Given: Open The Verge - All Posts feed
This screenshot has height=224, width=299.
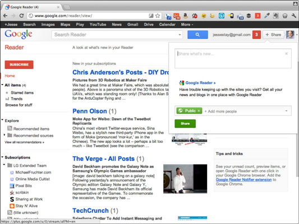Looking at the screenshot, I should coord(104,158).
